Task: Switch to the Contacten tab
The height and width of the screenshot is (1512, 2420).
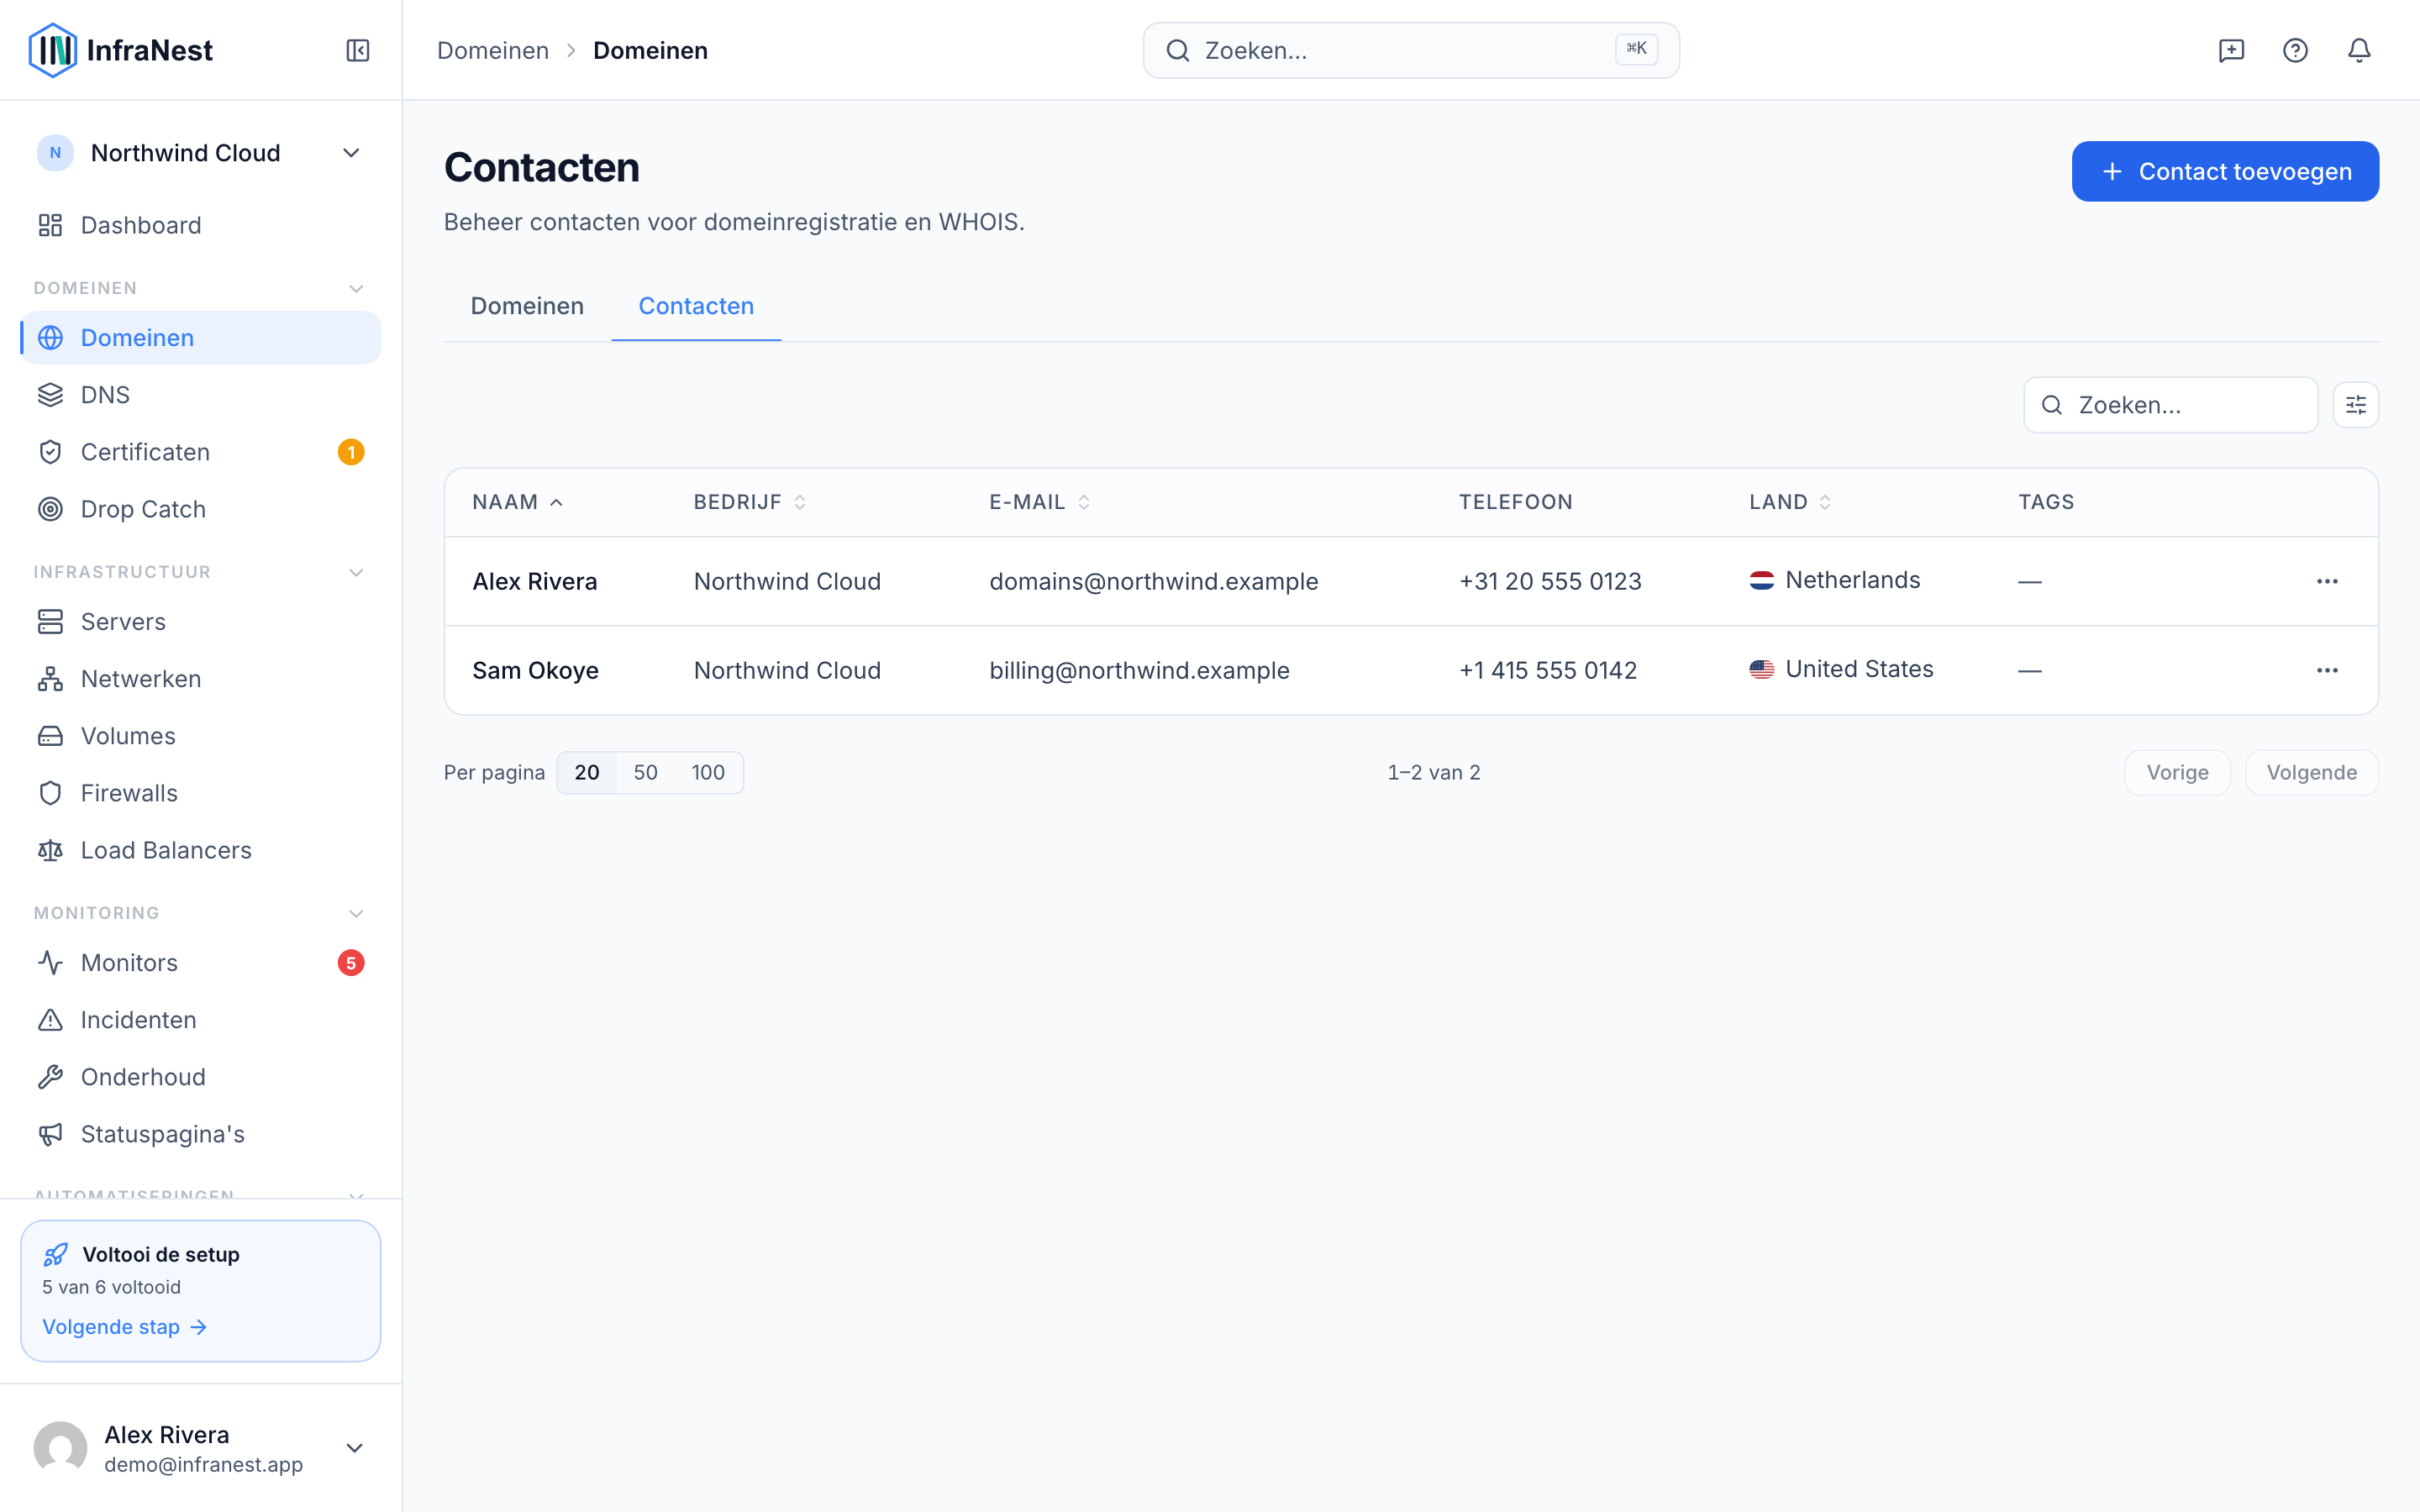Action: pyautogui.click(x=696, y=306)
